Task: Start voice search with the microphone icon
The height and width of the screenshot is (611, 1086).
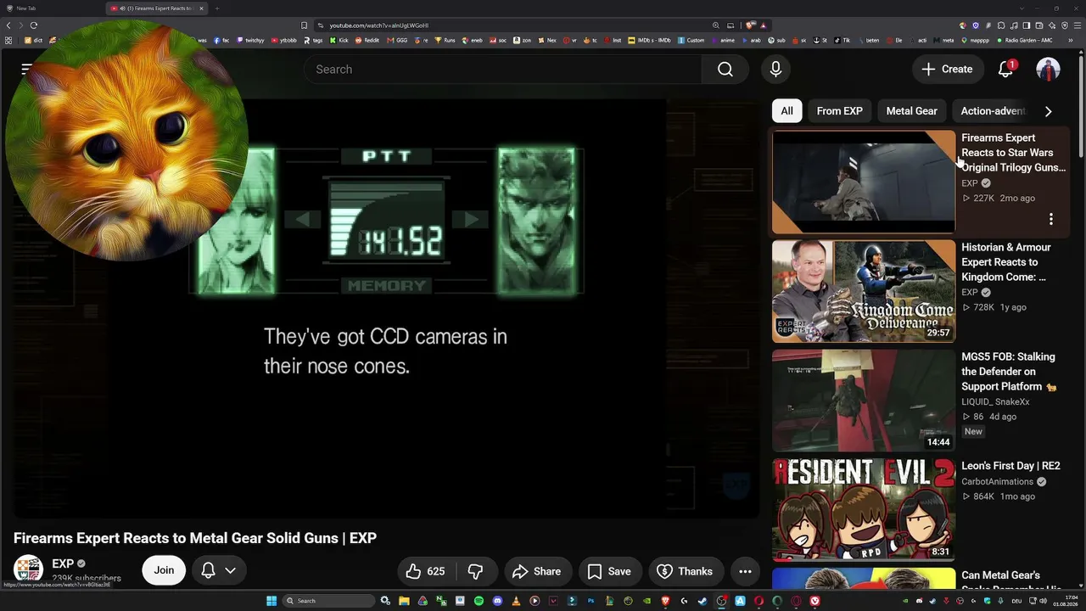Action: [775, 70]
